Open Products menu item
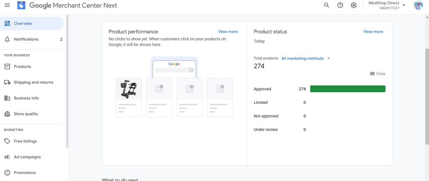Viewport: 429px width, 181px height. (x=32, y=67)
